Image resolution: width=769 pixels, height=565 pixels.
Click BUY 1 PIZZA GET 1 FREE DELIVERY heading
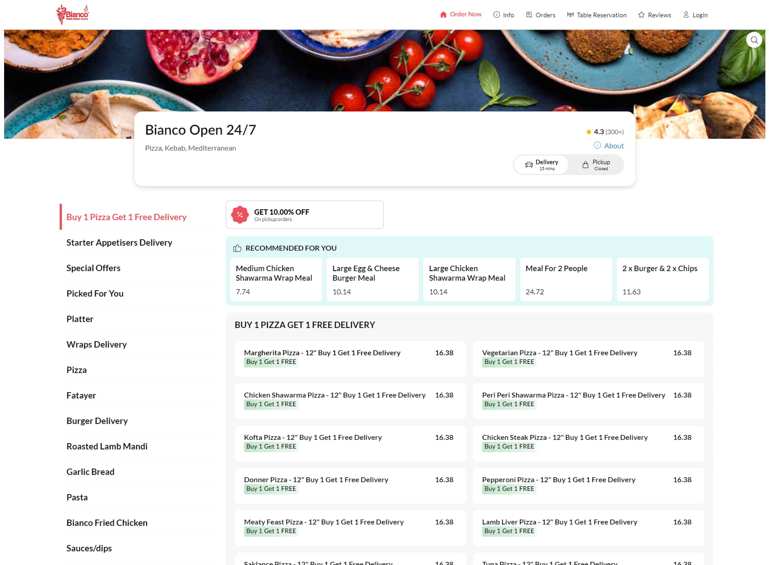click(x=305, y=325)
